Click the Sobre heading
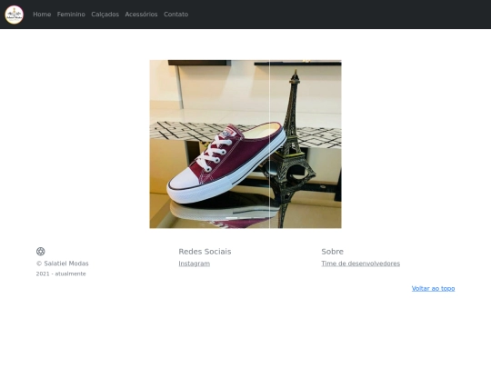 coord(332,252)
